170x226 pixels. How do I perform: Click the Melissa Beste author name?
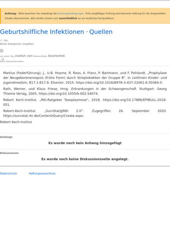40,56
